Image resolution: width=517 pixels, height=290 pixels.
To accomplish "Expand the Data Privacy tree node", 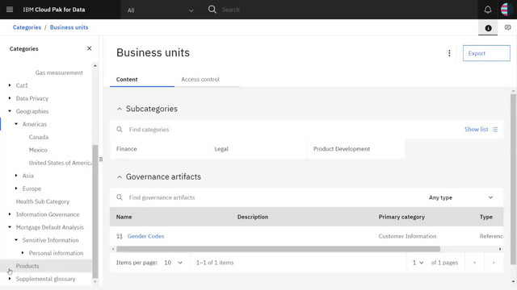I will [10, 98].
